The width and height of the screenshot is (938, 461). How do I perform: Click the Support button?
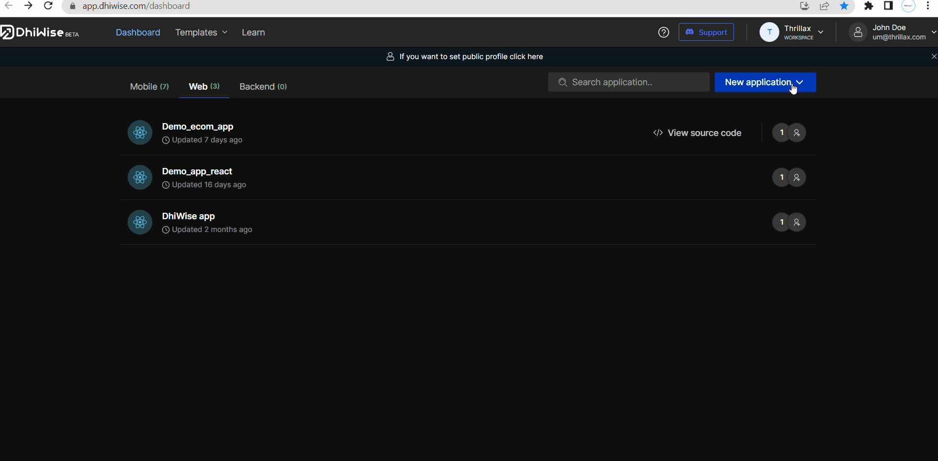click(x=706, y=33)
